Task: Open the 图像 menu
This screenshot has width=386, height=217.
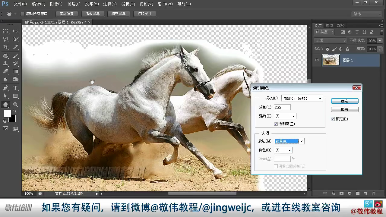Action: point(56,4)
